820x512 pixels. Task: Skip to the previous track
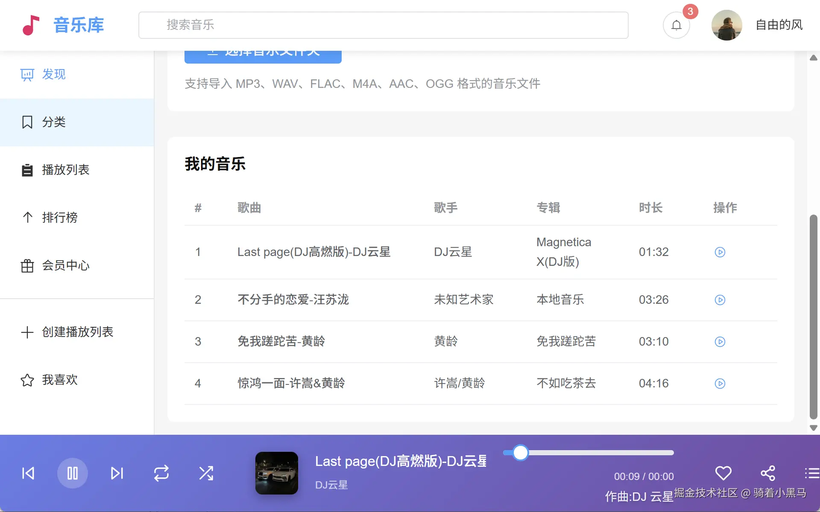pos(28,473)
